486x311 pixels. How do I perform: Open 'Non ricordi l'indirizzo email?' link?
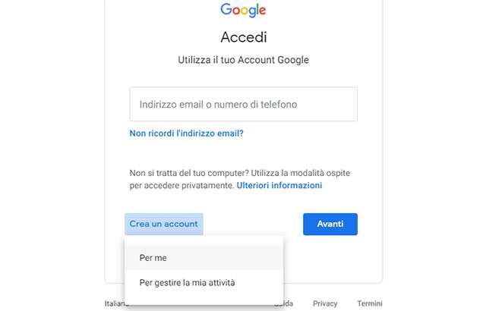[186, 134]
